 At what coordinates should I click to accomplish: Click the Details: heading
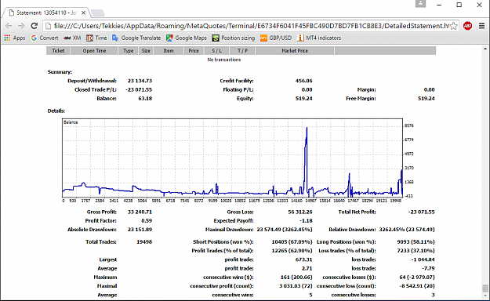pos(56,111)
